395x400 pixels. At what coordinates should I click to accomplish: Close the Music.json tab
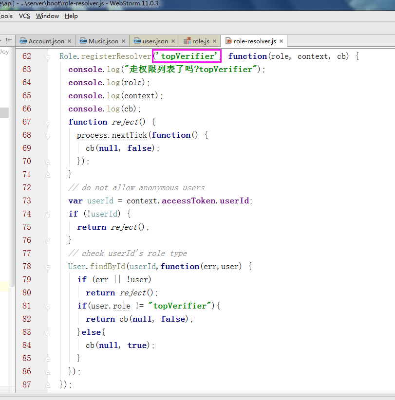pos(124,41)
